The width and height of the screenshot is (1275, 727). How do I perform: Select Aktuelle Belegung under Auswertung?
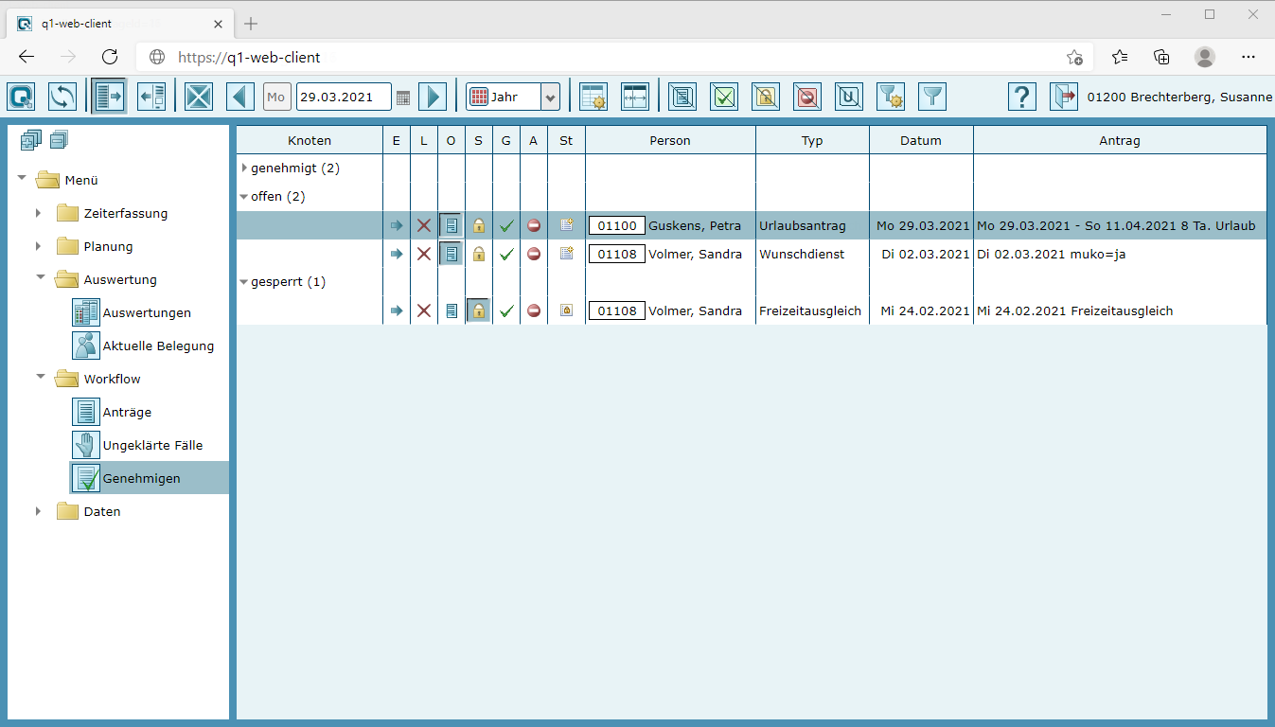click(157, 346)
